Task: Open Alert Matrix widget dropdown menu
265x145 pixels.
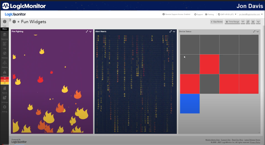Action: click(174, 31)
